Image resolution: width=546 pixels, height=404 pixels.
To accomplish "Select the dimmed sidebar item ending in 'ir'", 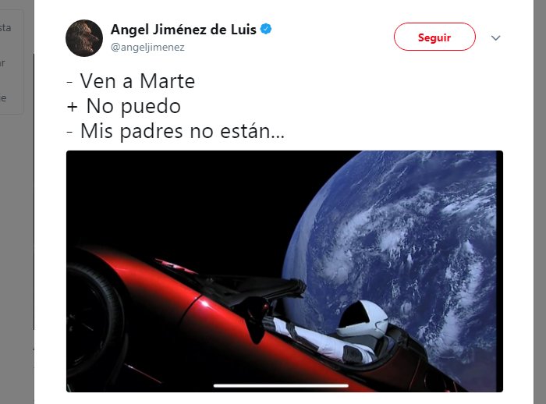I will point(3,63).
